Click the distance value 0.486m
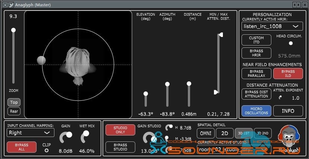The height and width of the screenshot is (159, 309). (189, 114)
